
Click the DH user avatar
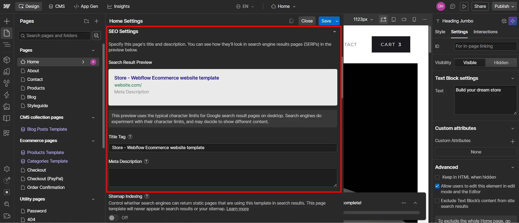tap(441, 6)
